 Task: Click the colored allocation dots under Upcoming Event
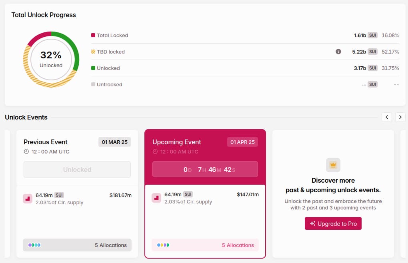[163, 245]
